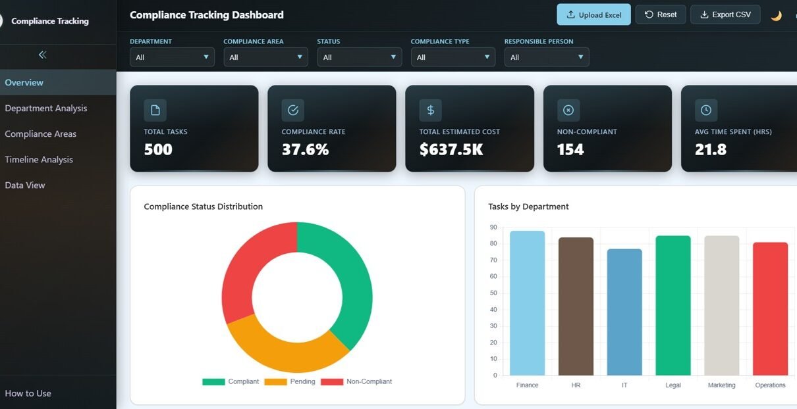Toggle Pending series in the chart legend
Image resolution: width=797 pixels, height=409 pixels.
coord(290,381)
